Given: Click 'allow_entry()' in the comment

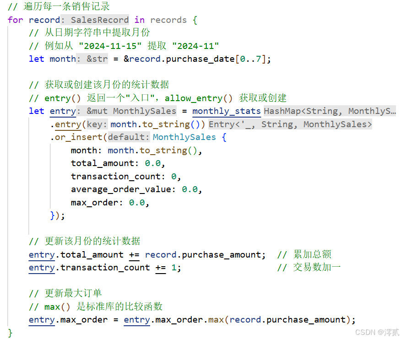Looking at the screenshot, I should pos(199,98).
